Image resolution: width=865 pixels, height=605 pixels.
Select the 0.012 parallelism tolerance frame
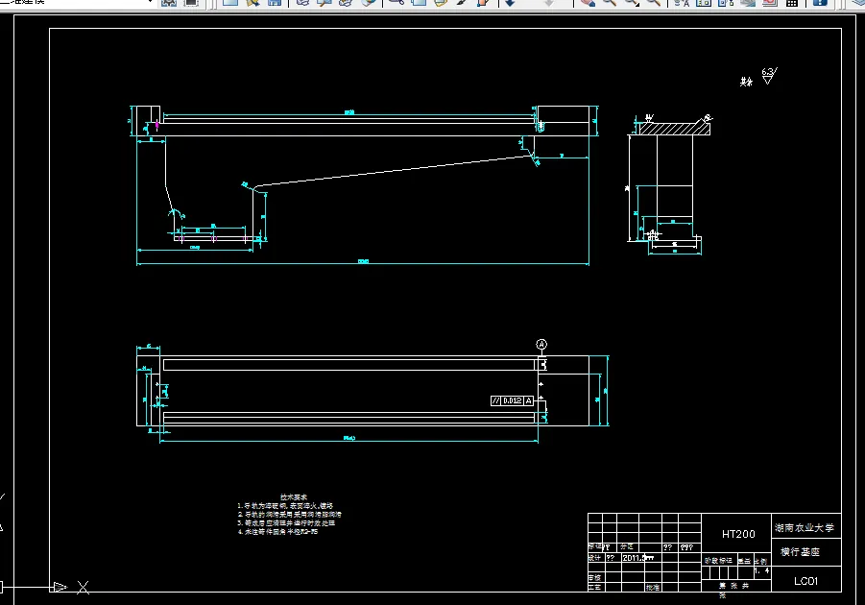512,400
